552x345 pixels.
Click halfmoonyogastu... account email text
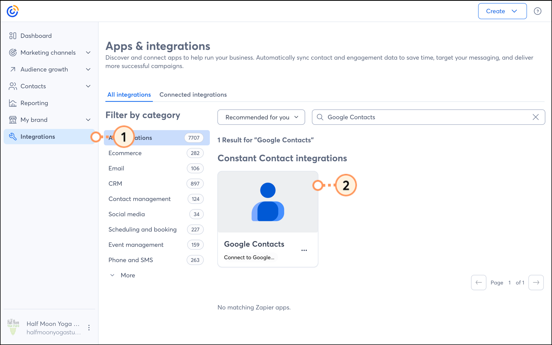click(53, 332)
